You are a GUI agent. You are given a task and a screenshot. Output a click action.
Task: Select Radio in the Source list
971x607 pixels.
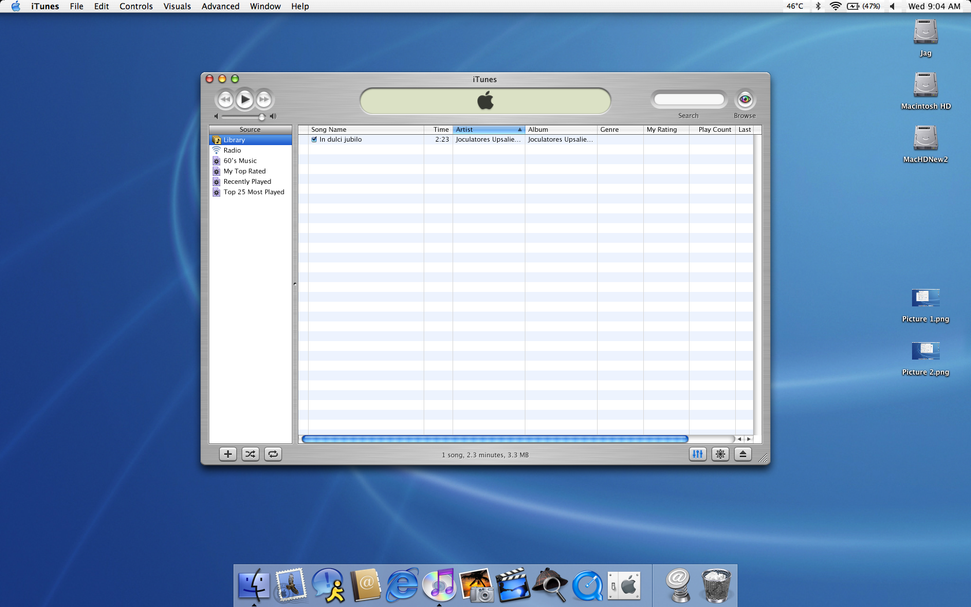point(250,150)
